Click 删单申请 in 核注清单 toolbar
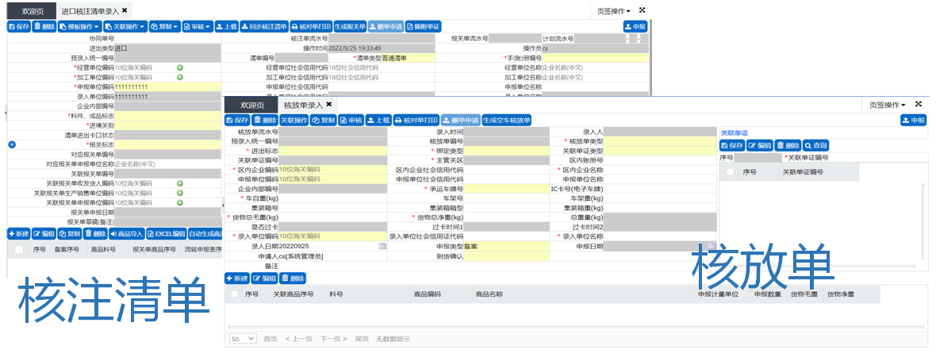The height and width of the screenshot is (357, 936). (x=386, y=26)
